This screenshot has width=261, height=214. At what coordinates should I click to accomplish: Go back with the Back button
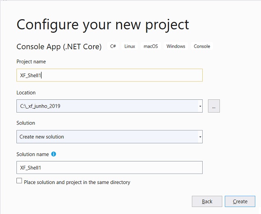(x=207, y=201)
